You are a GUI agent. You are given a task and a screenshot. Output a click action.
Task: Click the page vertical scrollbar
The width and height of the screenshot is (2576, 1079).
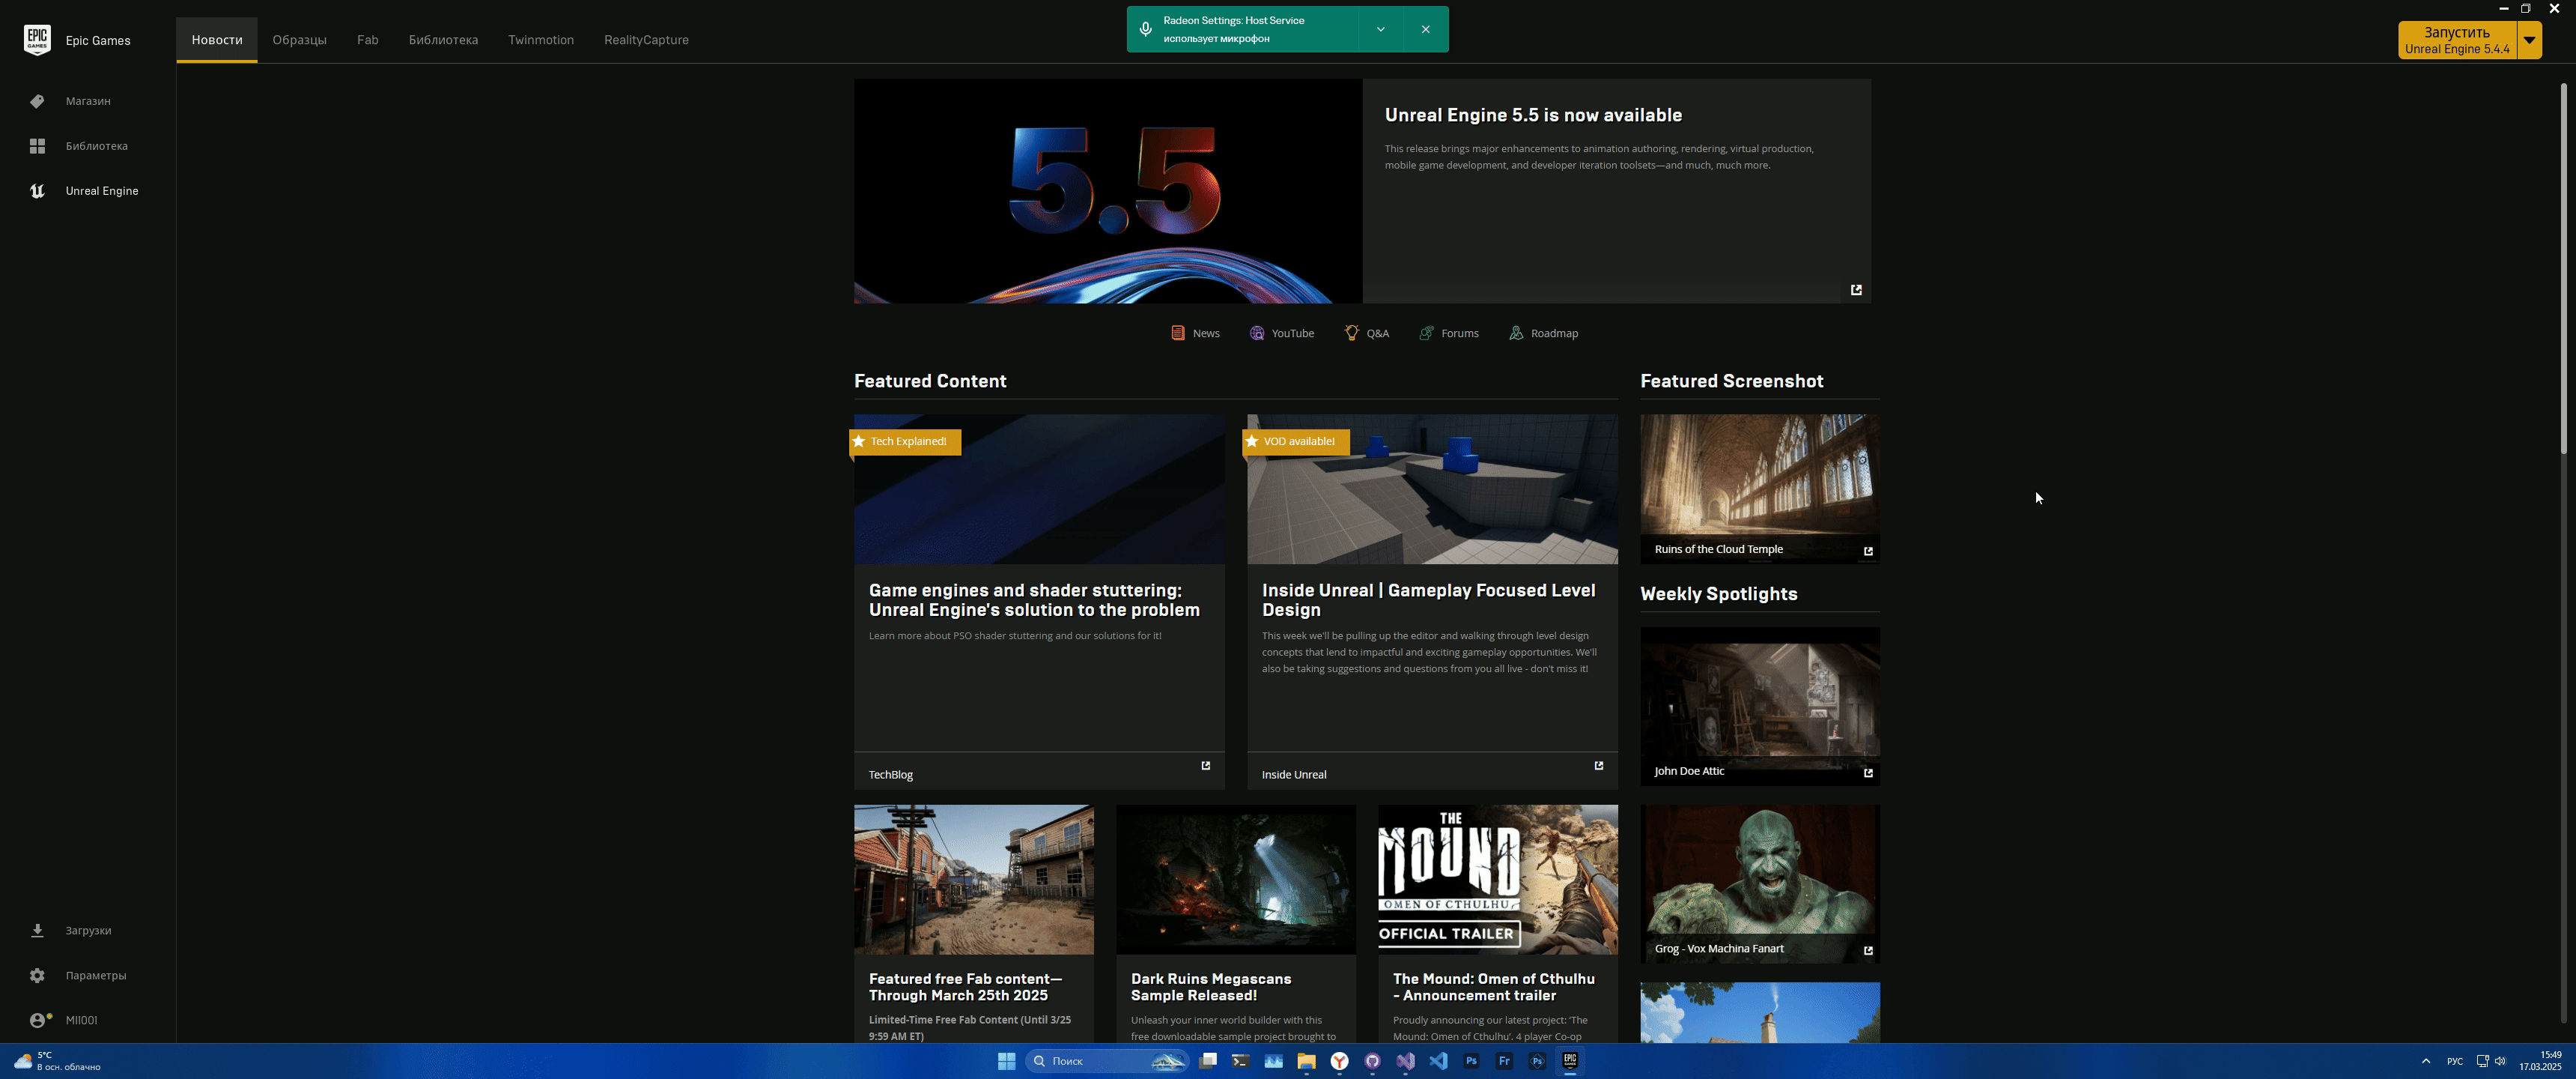tap(2563, 268)
